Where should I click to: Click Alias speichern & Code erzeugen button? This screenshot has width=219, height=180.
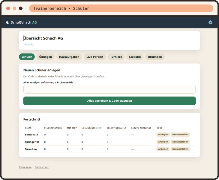coord(109,101)
